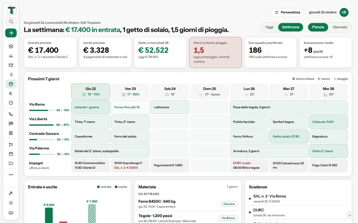The height and width of the screenshot is (223, 358).
Task: Click the lavoro chiave legend item
Action: click(303, 79)
